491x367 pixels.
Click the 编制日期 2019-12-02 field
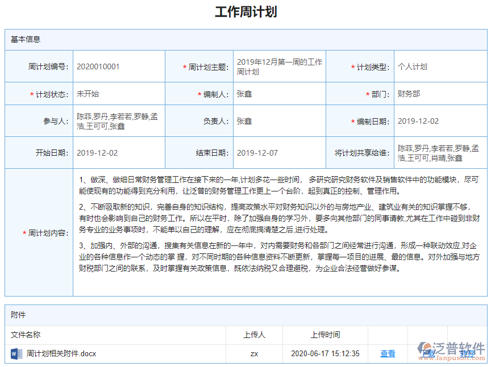pyautogui.click(x=417, y=120)
